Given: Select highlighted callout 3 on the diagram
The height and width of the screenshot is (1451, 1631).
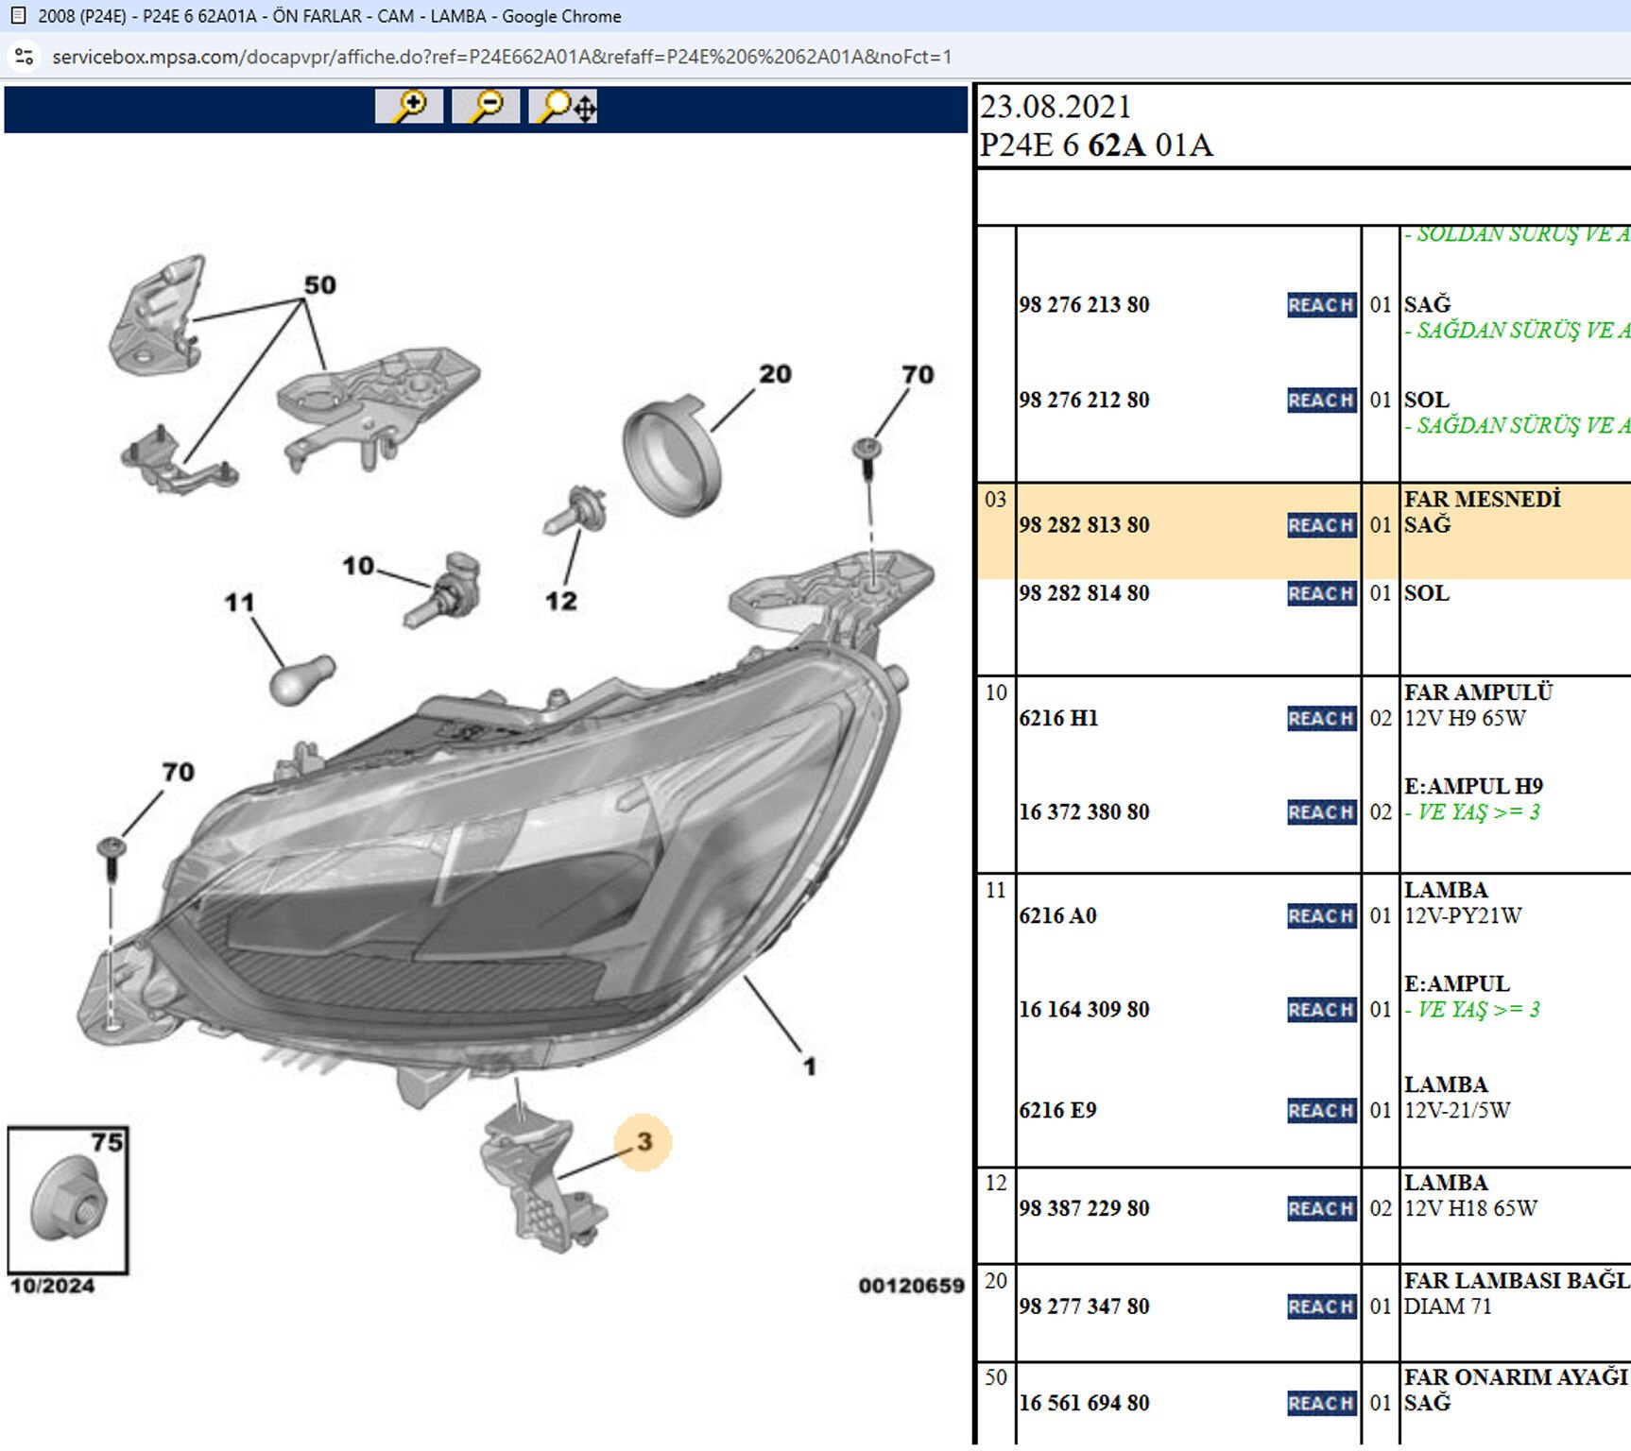Looking at the screenshot, I should 644,1142.
